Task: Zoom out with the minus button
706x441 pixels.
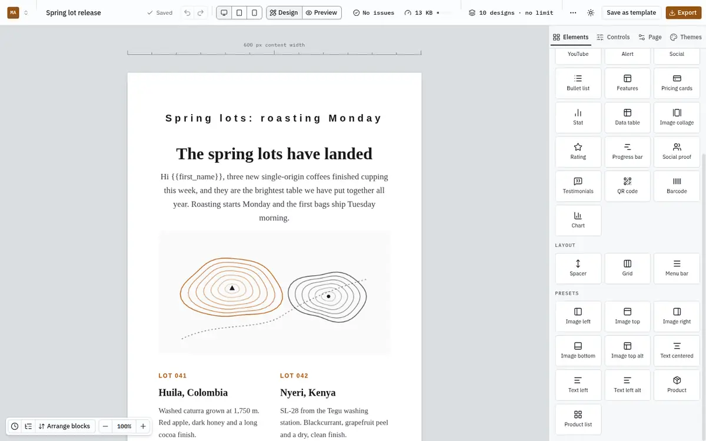Action: click(105, 426)
